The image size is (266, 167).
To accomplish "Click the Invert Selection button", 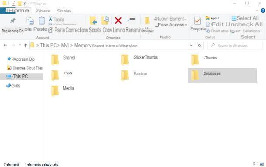I will [x=245, y=31].
